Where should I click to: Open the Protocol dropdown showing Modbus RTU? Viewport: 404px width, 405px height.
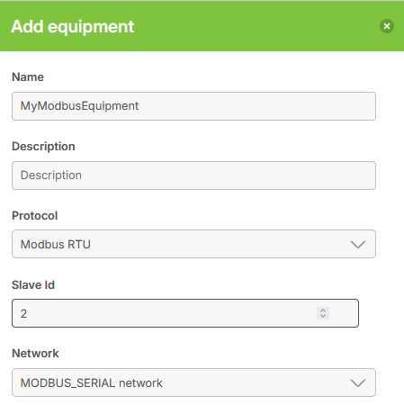pos(193,244)
